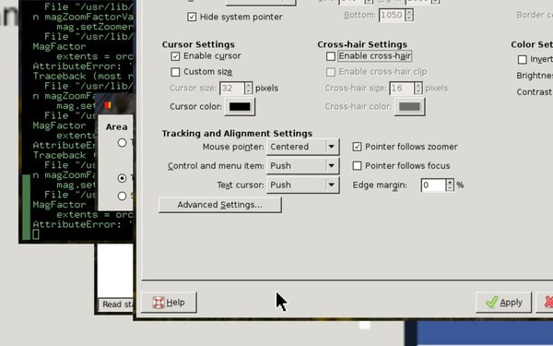Open the Text cursor Push dropdown
This screenshot has height=346, width=553.
(x=303, y=185)
